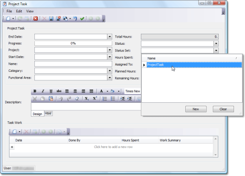Expand the Functional Area dropdown
The height and width of the screenshot is (176, 245).
110,78
